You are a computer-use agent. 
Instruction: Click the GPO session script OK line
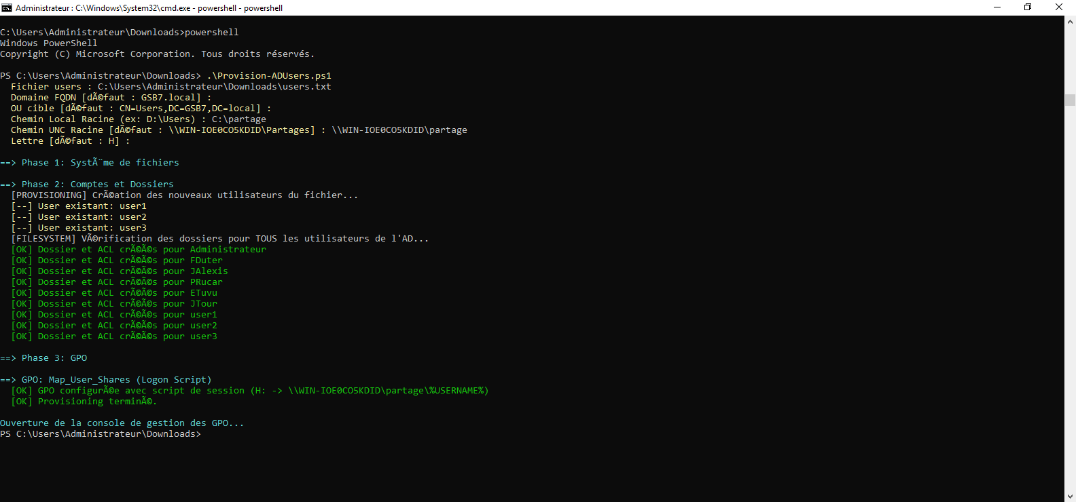[x=250, y=390]
